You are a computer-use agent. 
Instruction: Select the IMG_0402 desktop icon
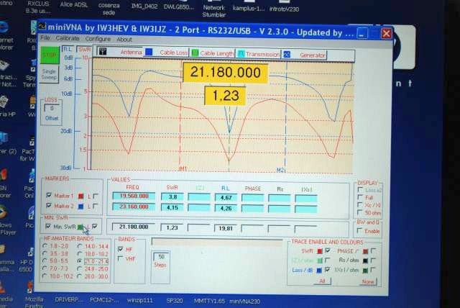click(144, 6)
